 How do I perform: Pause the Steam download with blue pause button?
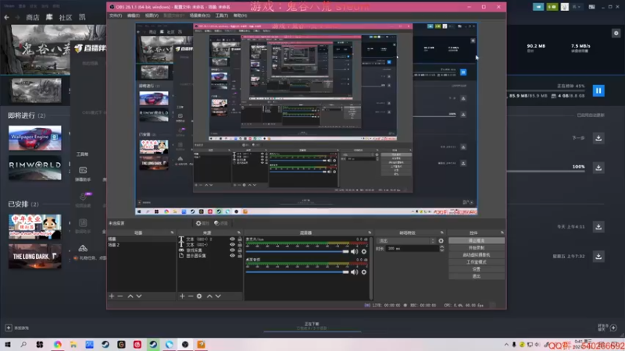(x=598, y=90)
